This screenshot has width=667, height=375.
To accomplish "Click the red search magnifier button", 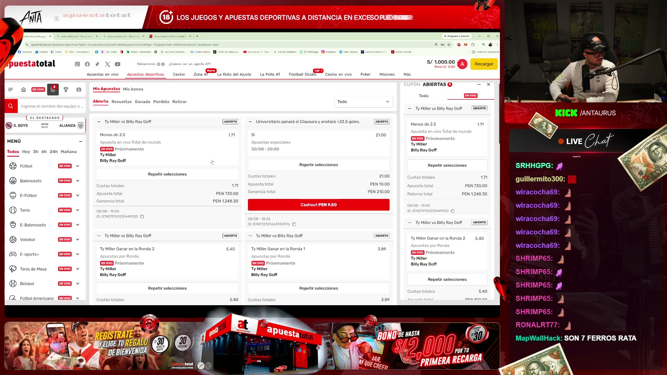I will (11, 106).
